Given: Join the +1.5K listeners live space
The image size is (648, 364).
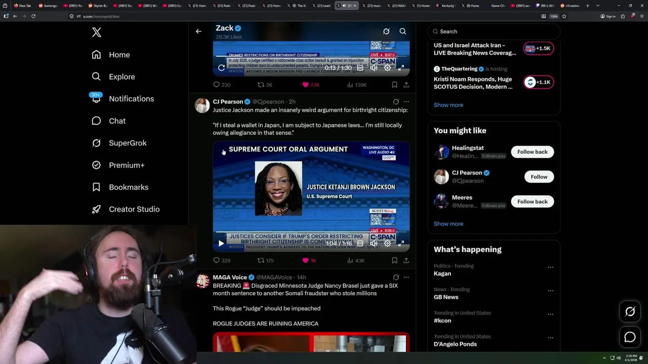Looking at the screenshot, I should click(x=538, y=49).
